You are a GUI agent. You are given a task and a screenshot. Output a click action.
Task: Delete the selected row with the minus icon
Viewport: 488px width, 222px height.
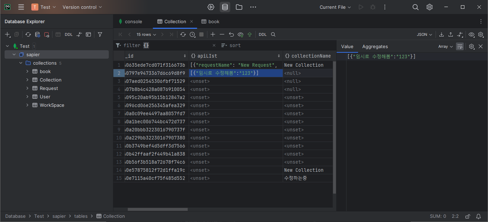[x=222, y=34]
